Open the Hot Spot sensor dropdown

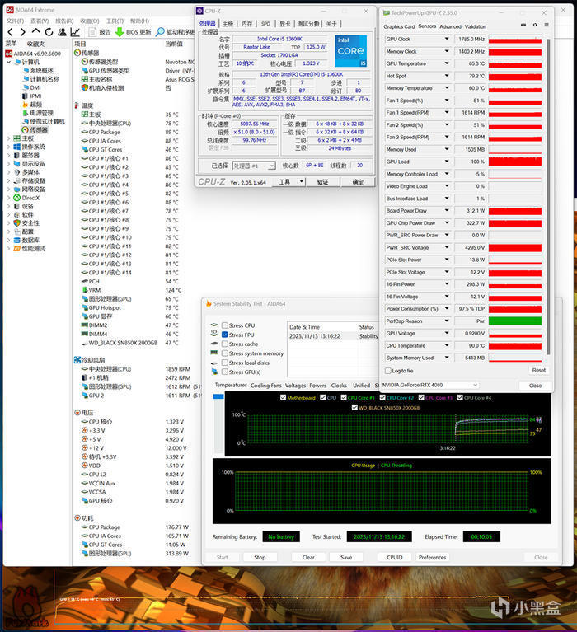[x=447, y=76]
